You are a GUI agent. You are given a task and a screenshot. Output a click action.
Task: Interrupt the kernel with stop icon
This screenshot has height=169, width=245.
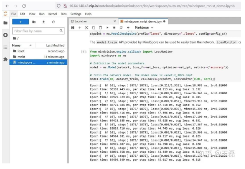[x=114, y=28]
